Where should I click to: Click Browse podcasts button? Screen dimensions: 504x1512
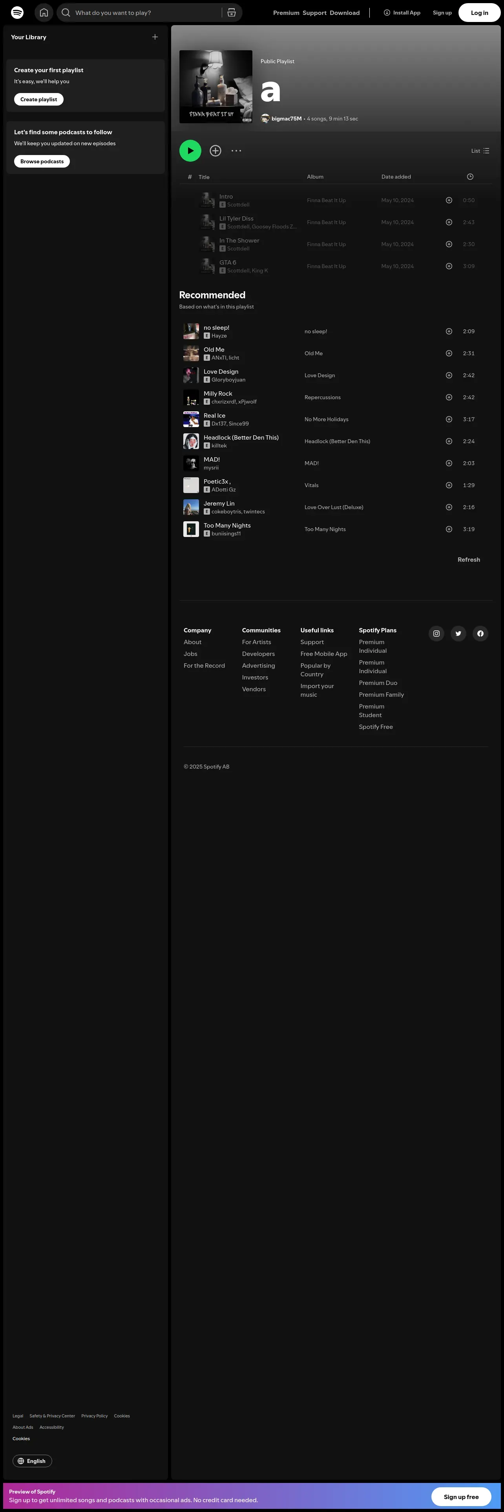point(42,161)
